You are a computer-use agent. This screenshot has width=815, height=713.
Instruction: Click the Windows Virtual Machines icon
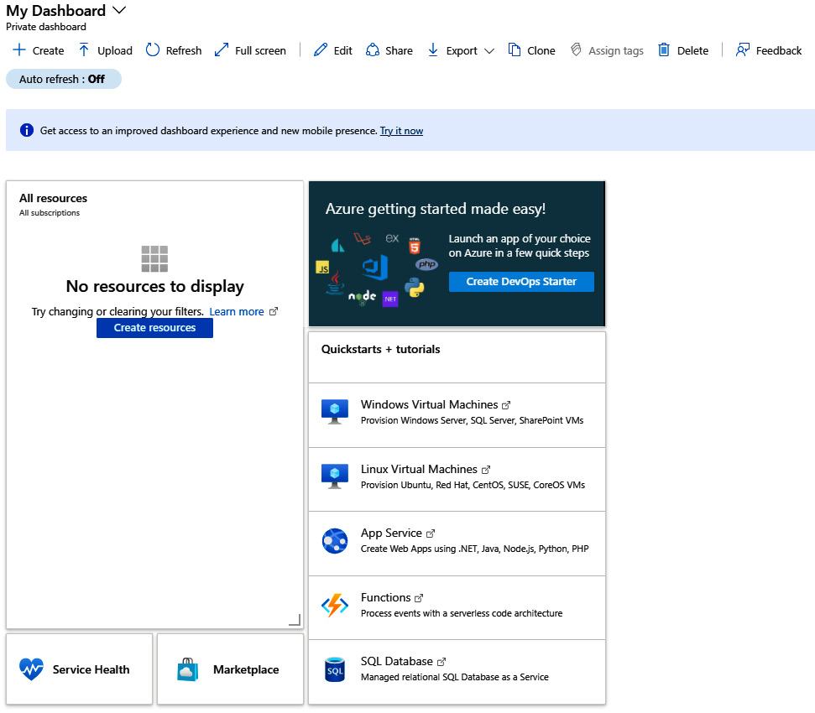point(335,412)
